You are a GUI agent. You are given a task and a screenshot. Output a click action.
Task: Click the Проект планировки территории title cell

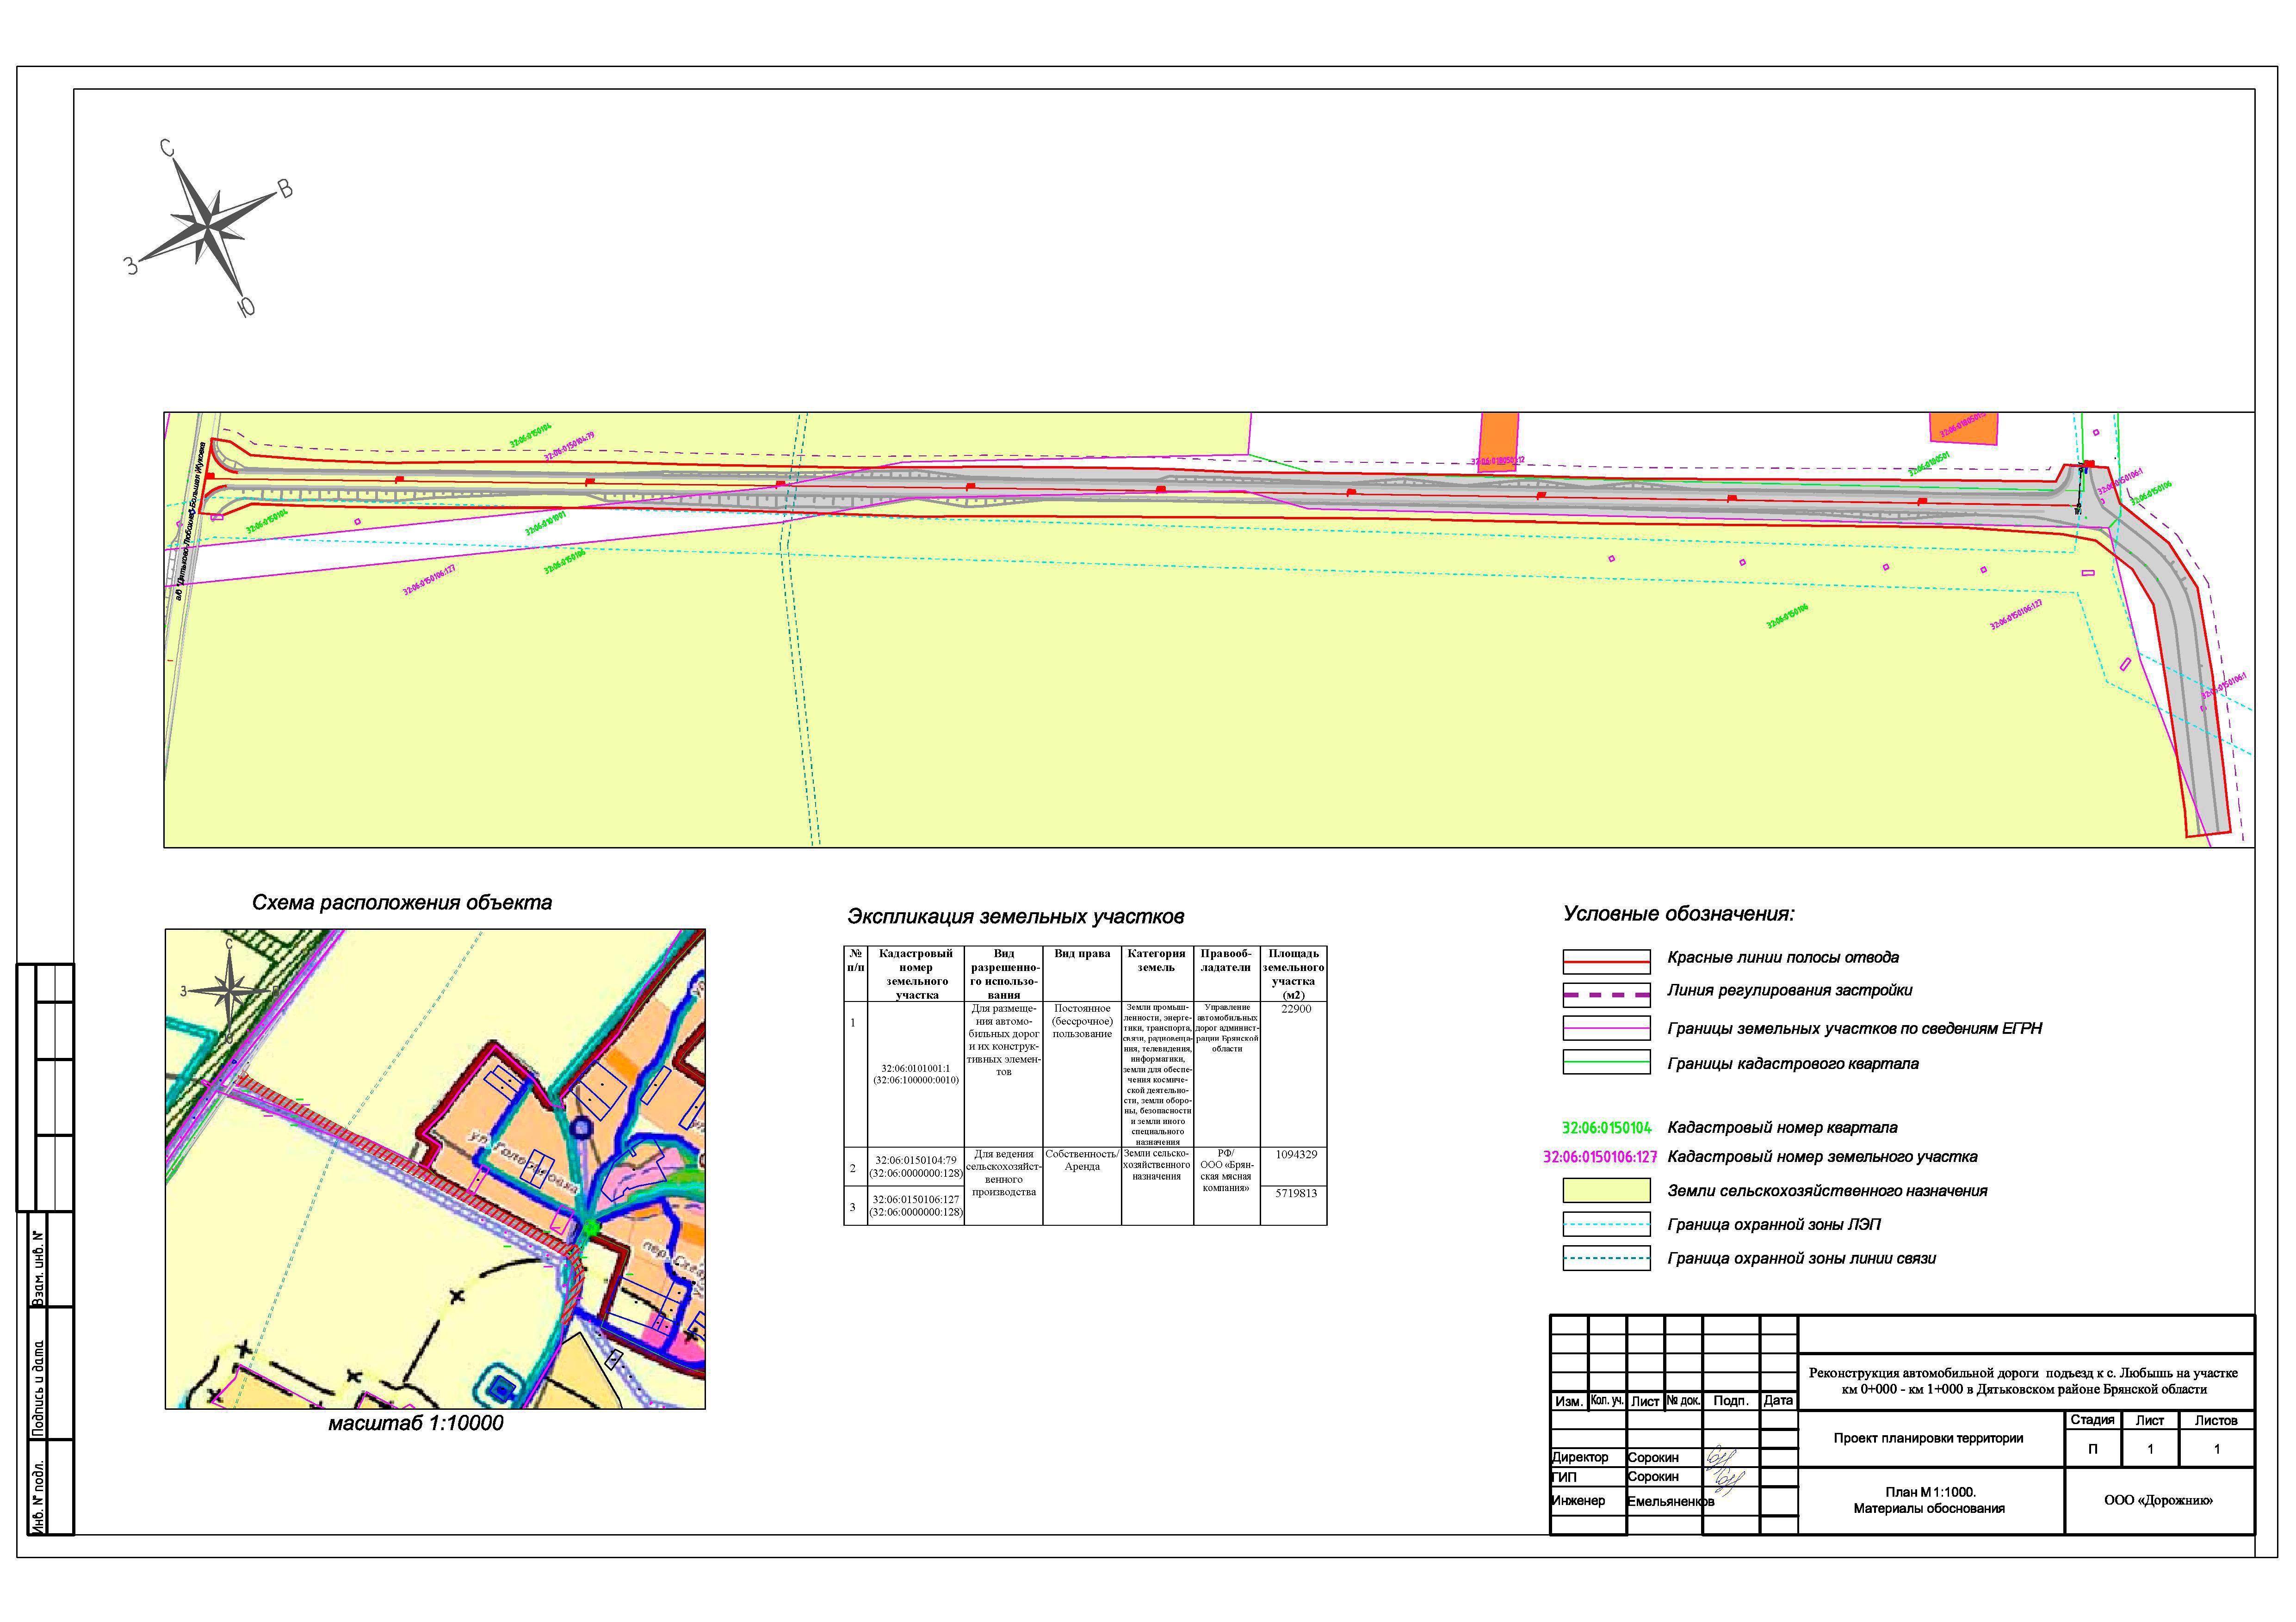pos(1928,1438)
